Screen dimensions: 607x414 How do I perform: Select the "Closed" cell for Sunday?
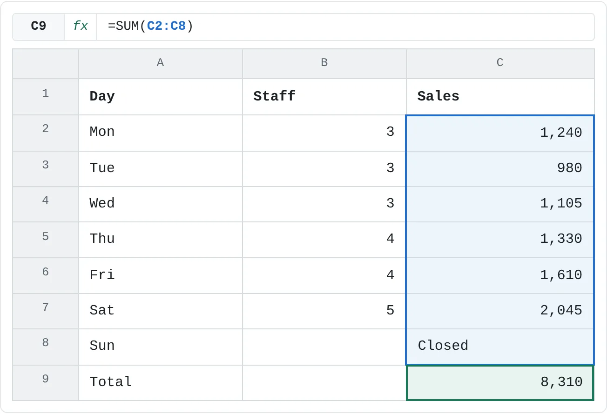click(x=500, y=347)
